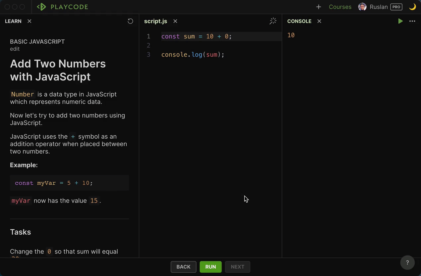Click the PLAYCODE logo icon
This screenshot has width=421, height=276.
(x=41, y=7)
